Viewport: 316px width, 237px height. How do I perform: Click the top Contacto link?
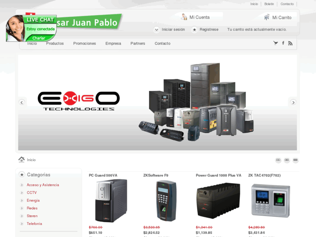point(287,4)
